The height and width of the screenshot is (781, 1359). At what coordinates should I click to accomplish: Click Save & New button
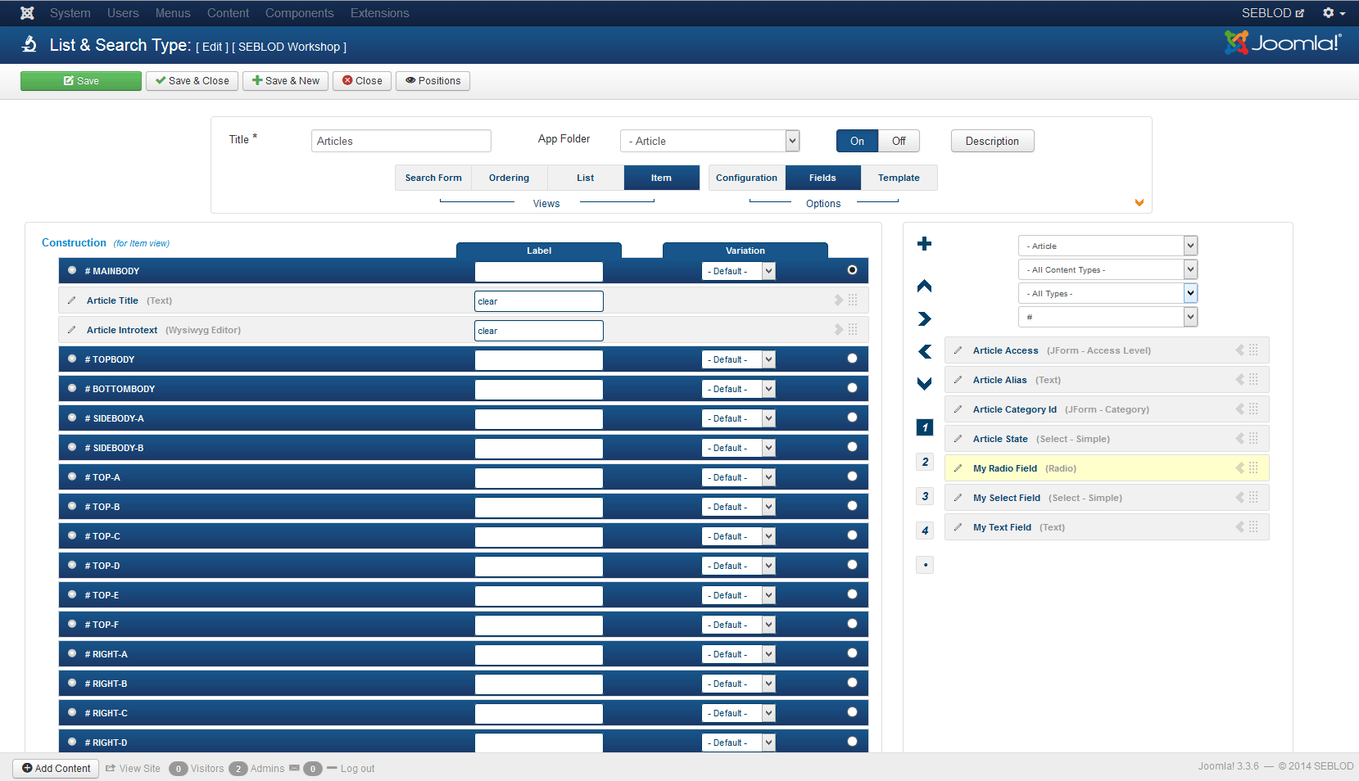click(x=286, y=81)
